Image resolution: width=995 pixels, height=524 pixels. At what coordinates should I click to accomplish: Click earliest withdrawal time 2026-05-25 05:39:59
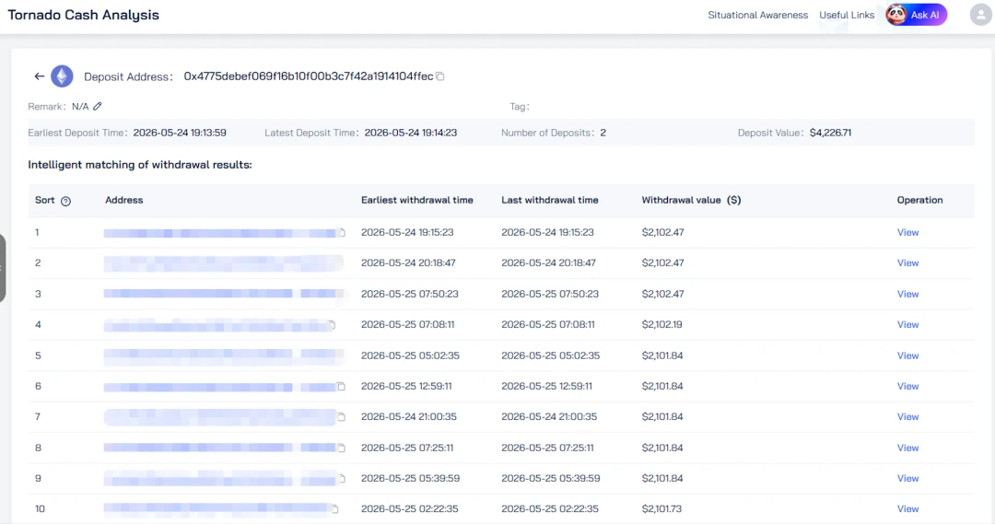coord(411,478)
